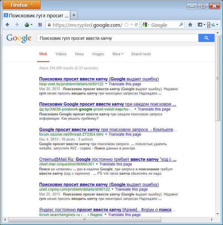Open Search tools
223x225 pixels.
pos(141,54)
